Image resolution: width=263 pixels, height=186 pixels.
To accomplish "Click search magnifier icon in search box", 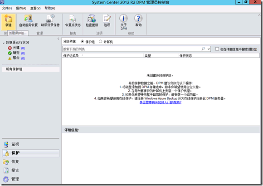I will point(203,49).
